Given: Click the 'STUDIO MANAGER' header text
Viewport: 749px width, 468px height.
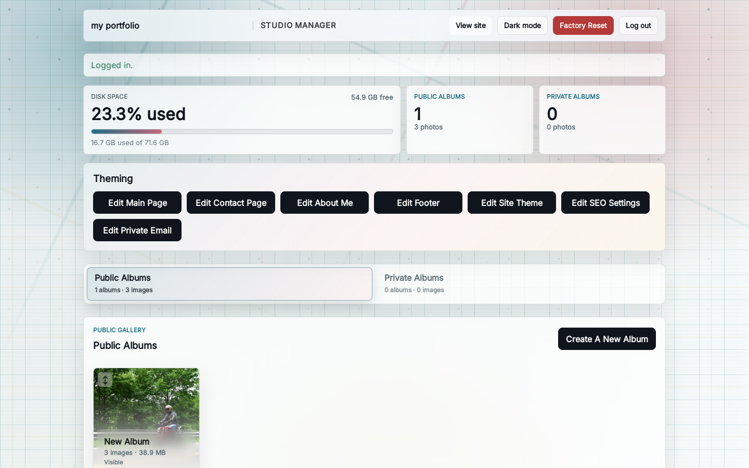Looking at the screenshot, I should pos(299,25).
